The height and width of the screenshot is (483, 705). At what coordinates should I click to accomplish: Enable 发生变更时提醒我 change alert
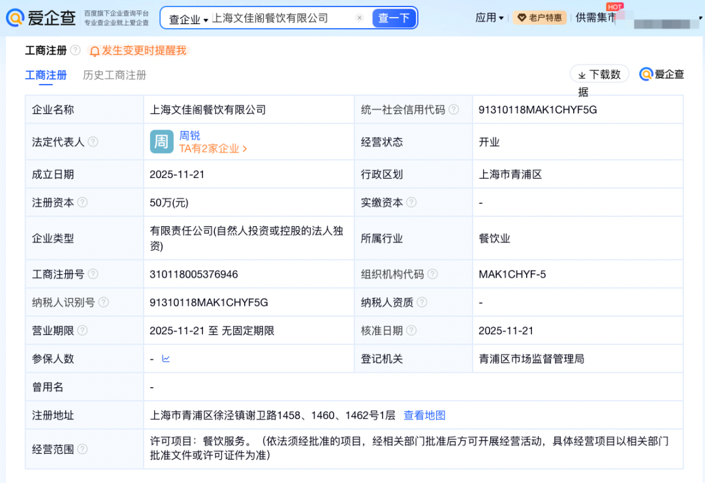[x=138, y=50]
